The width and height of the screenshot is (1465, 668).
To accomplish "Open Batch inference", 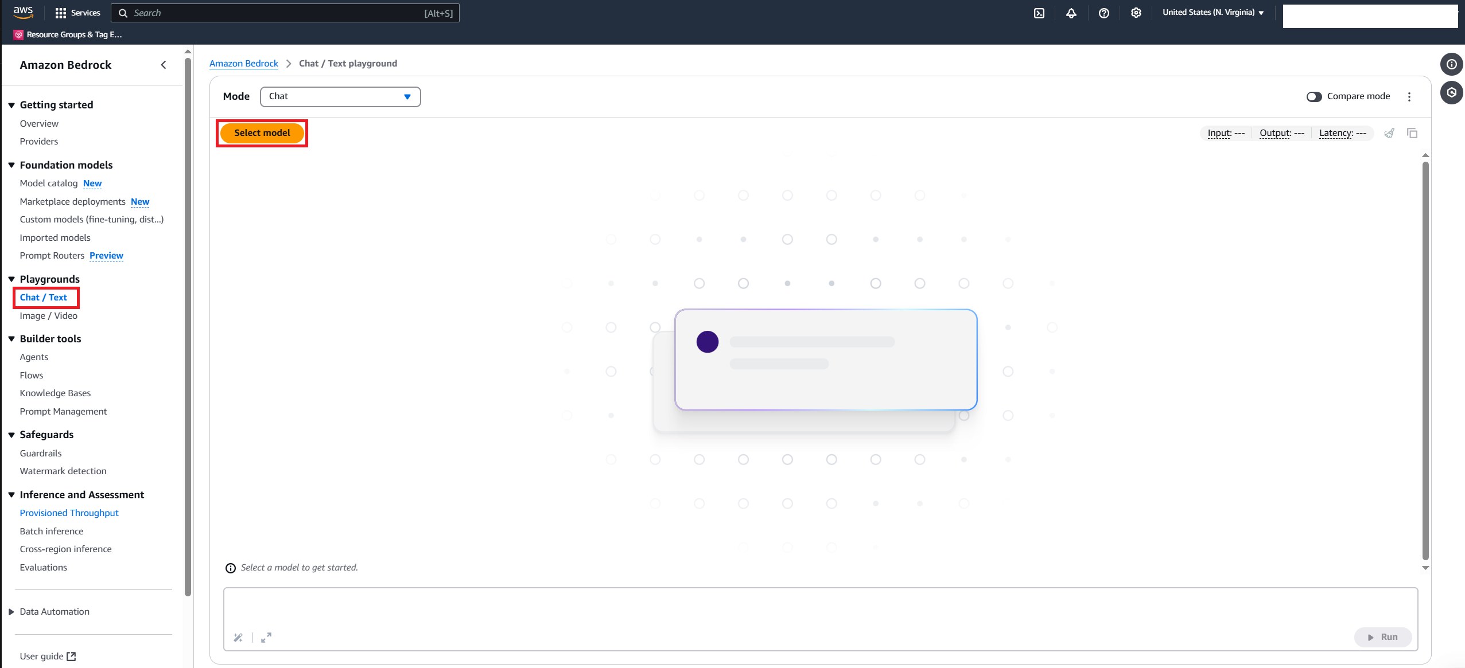I will click(52, 531).
